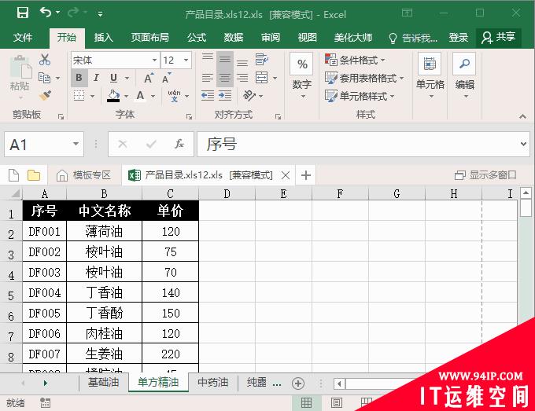Screen dimensions: 535x411
Task: Click the Copy icon
Action: point(44,78)
